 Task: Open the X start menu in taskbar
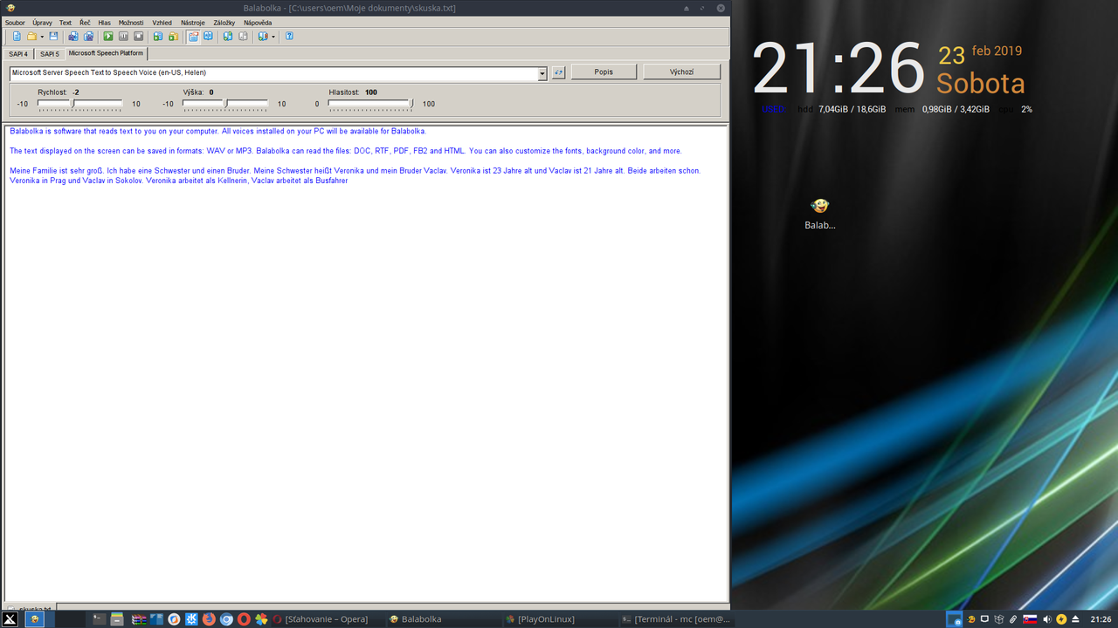(x=10, y=619)
